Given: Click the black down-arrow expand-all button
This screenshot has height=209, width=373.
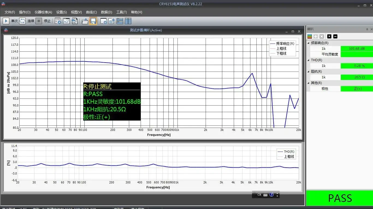Looking at the screenshot, I should pyautogui.click(x=329, y=36).
